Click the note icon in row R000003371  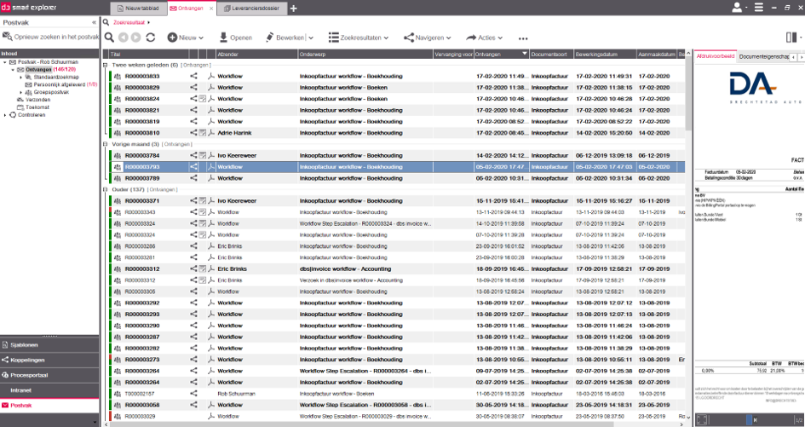coord(202,200)
